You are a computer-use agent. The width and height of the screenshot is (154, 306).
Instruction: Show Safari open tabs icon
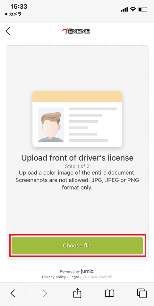click(x=142, y=293)
